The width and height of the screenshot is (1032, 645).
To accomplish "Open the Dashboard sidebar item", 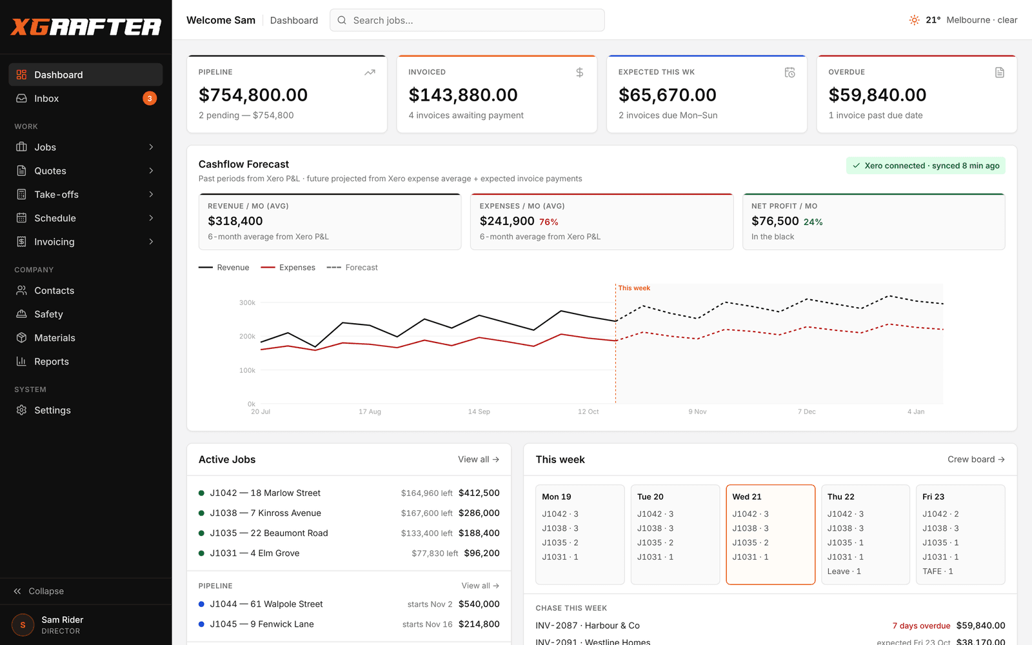I will point(86,75).
